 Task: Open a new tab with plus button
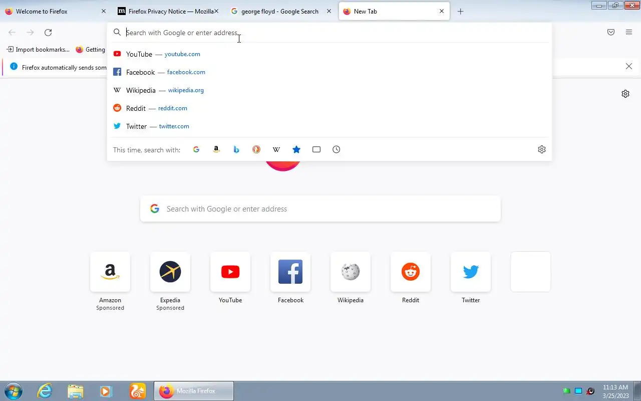click(x=461, y=11)
